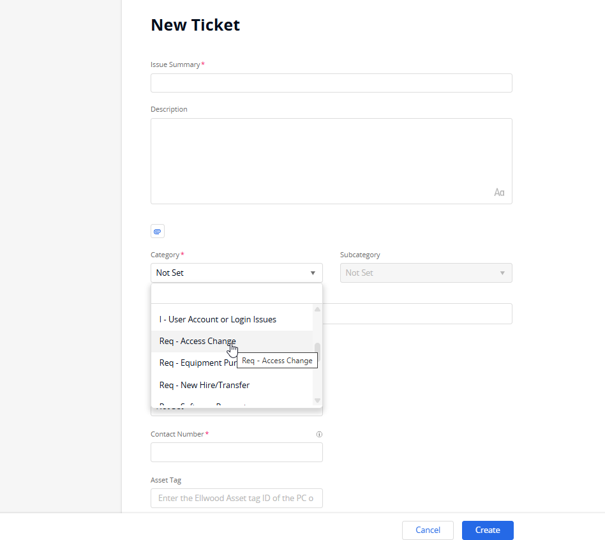
Task: Click the text field right of category list
Action: click(417, 313)
